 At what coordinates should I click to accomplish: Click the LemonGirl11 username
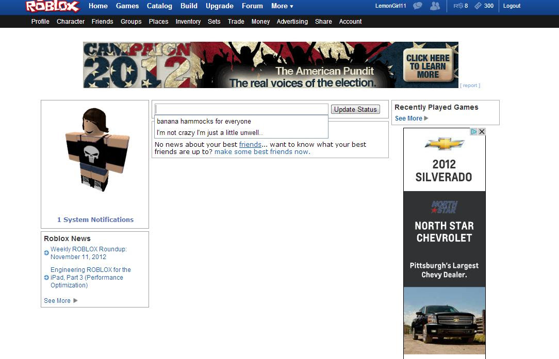pyautogui.click(x=390, y=6)
